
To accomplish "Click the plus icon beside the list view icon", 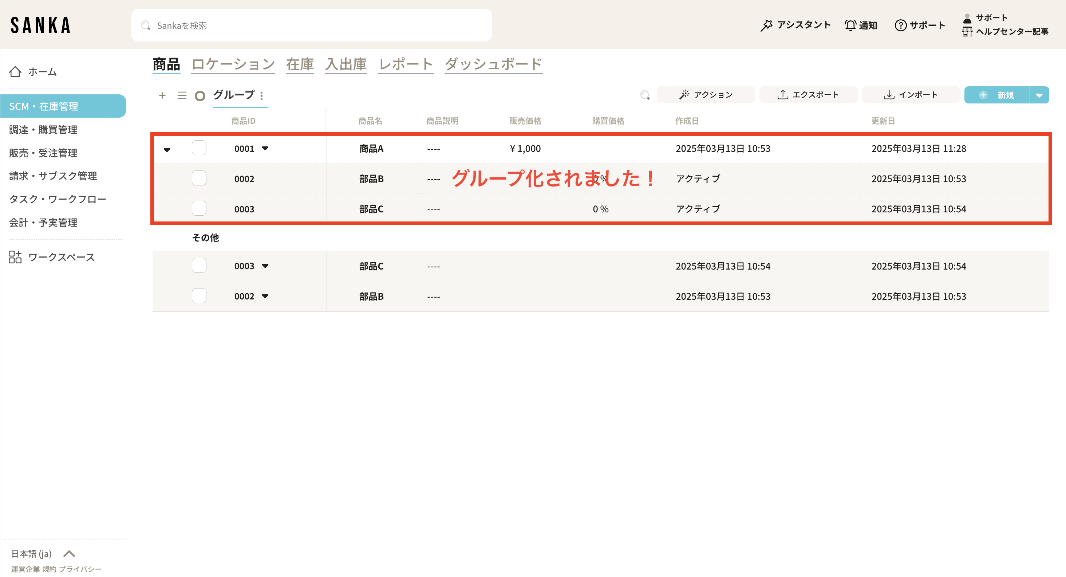I will tap(162, 95).
